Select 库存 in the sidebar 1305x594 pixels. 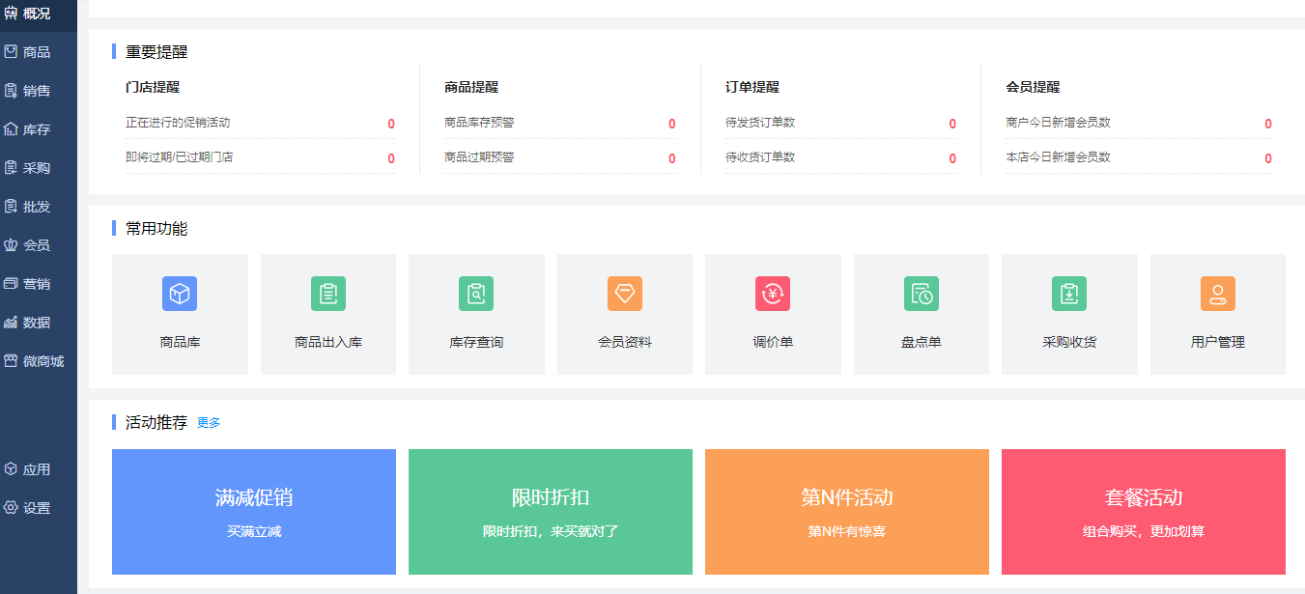pos(39,129)
